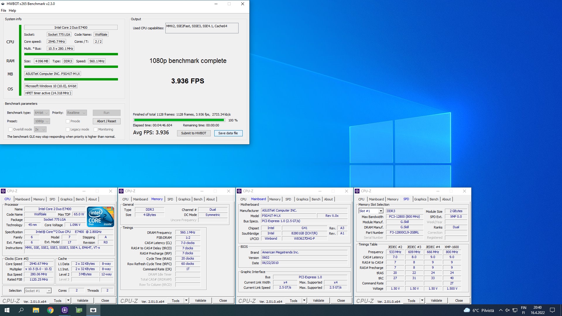This screenshot has width=562, height=316.
Task: Click the RAM green status bar
Action: click(71, 67)
